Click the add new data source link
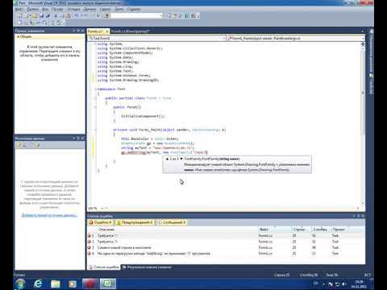The image size is (387, 290). tap(49, 215)
